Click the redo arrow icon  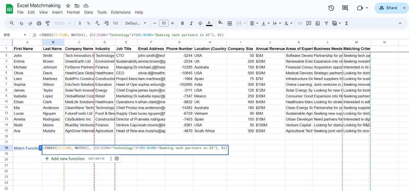click(30, 23)
